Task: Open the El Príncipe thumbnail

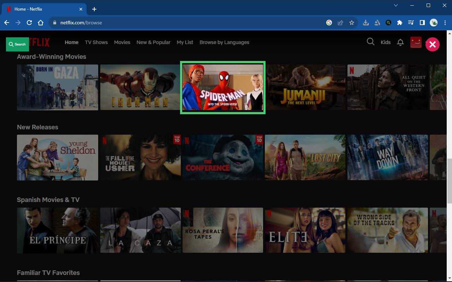Action: 58,230
